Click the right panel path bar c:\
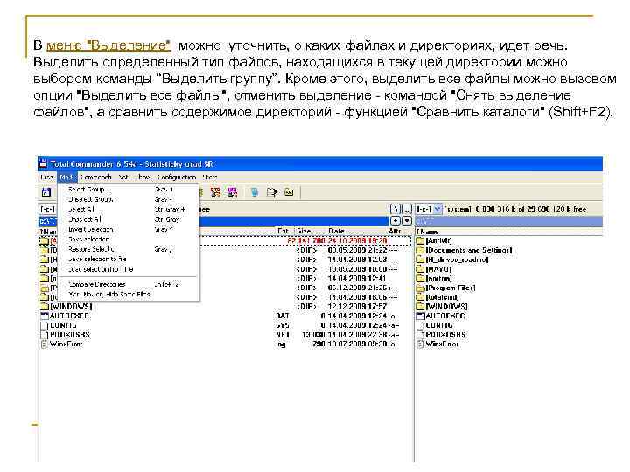Screen dimensions: 630x472 pyautogui.click(x=508, y=221)
